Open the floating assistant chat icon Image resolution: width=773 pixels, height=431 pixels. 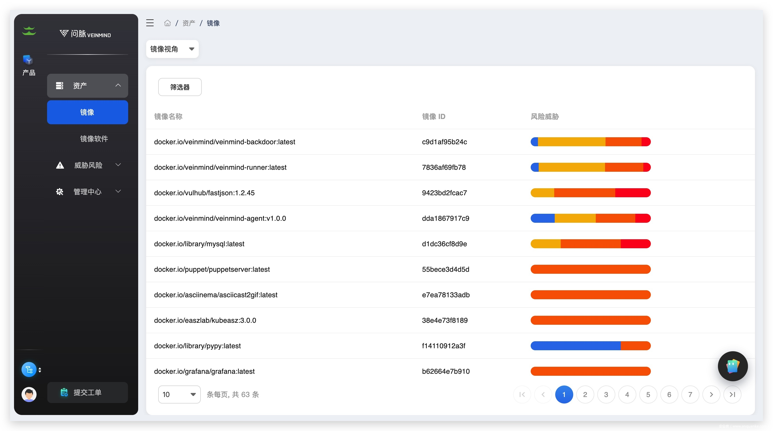pyautogui.click(x=732, y=366)
